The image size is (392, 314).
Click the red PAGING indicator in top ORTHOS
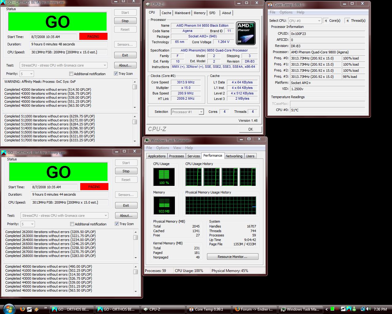pos(93,36)
